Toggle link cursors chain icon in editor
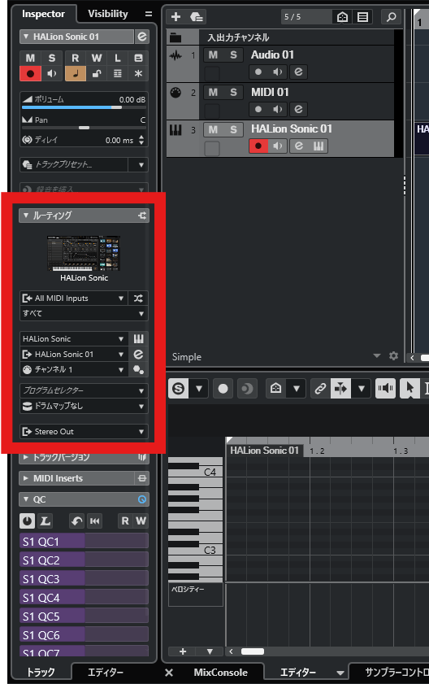This screenshot has height=684, width=429. click(x=320, y=388)
